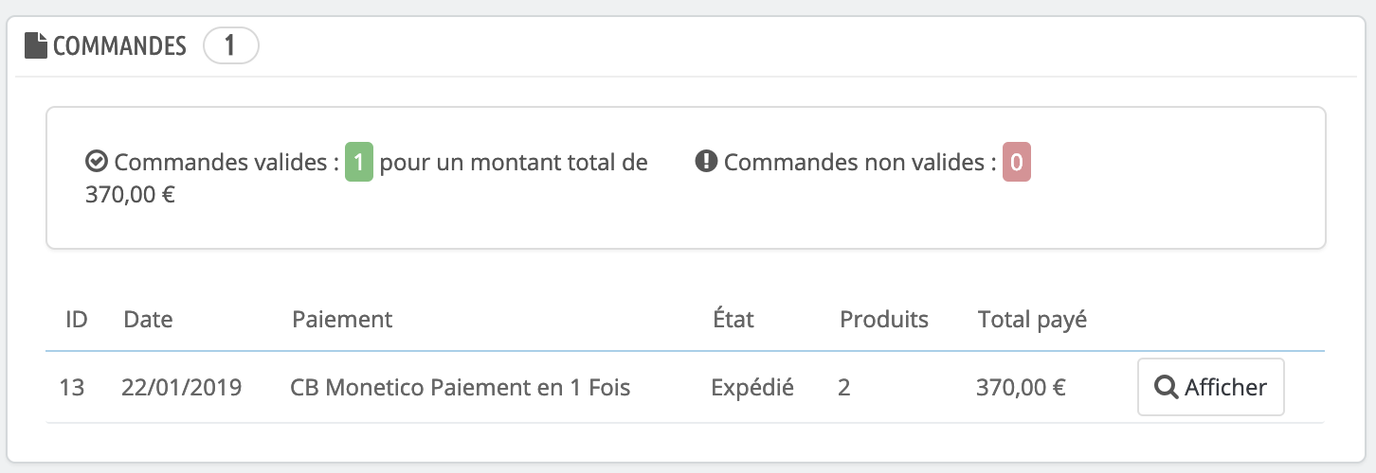Viewport: 1376px width, 473px height.
Task: Click the 22/01/2019 date cell
Action: (182, 387)
